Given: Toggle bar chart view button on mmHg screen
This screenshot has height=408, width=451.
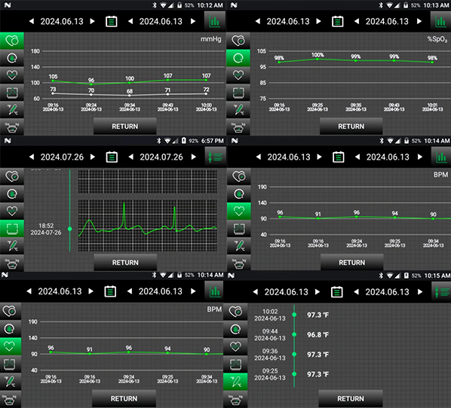Looking at the screenshot, I should pos(215,21).
